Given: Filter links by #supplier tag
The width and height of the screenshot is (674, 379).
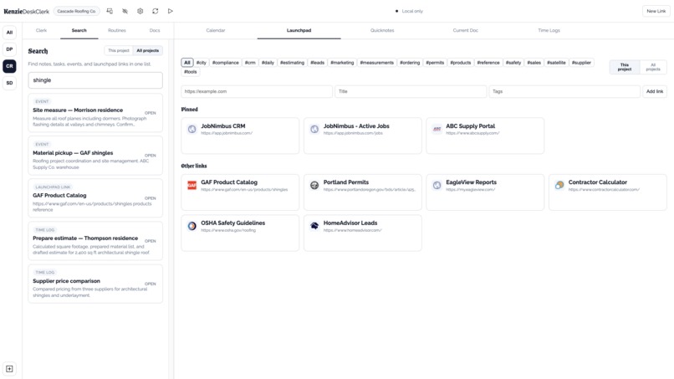Looking at the screenshot, I should [581, 63].
